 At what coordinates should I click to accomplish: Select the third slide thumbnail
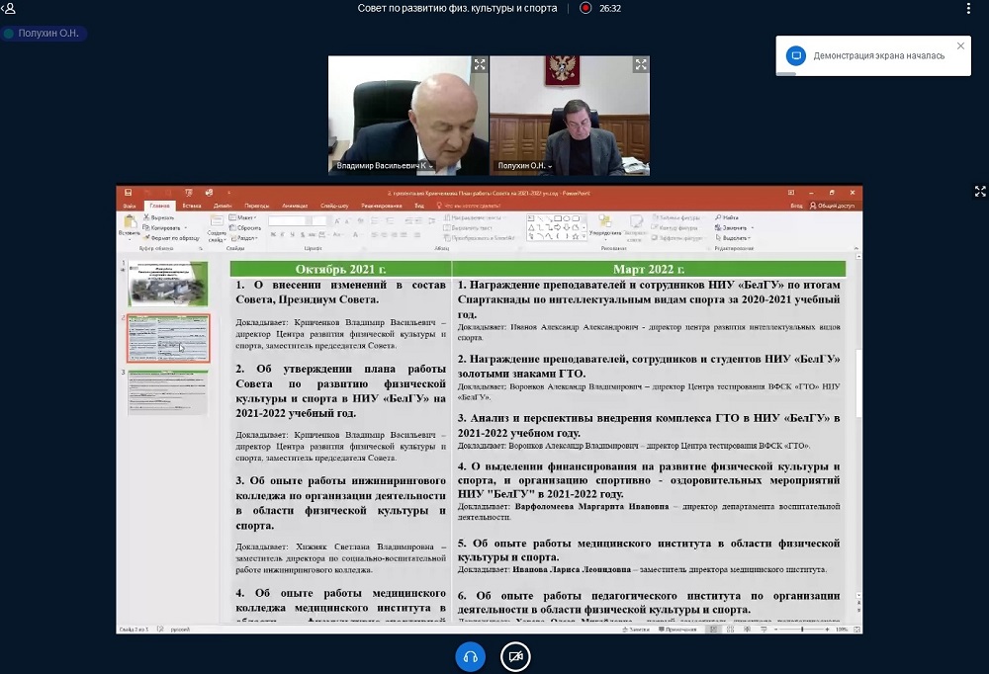[168, 392]
